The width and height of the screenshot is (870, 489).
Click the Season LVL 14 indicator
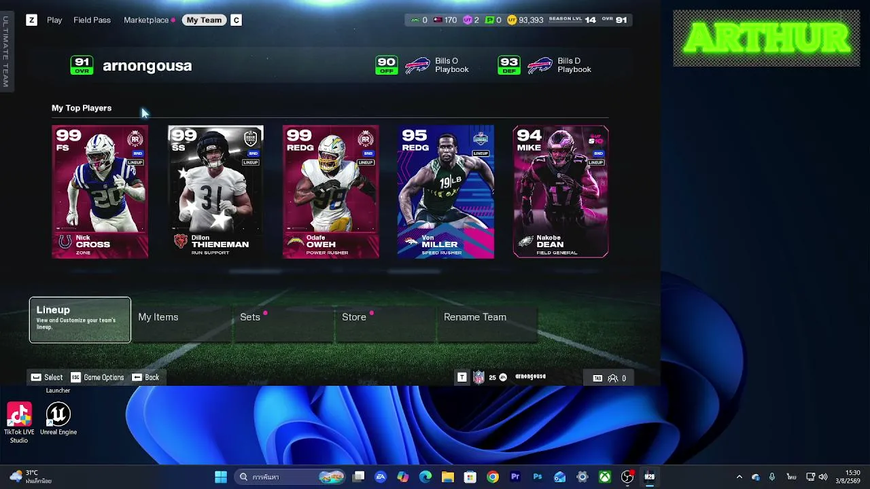point(572,20)
